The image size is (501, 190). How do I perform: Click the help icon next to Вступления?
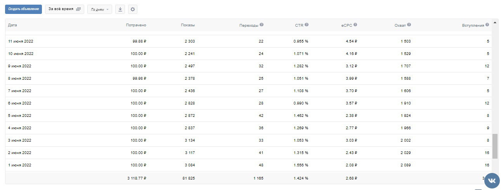487,25
